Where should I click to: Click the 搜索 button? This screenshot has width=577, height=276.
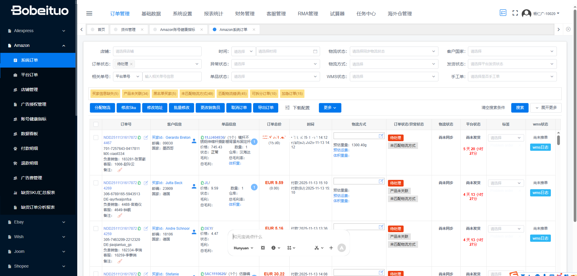coord(520,108)
